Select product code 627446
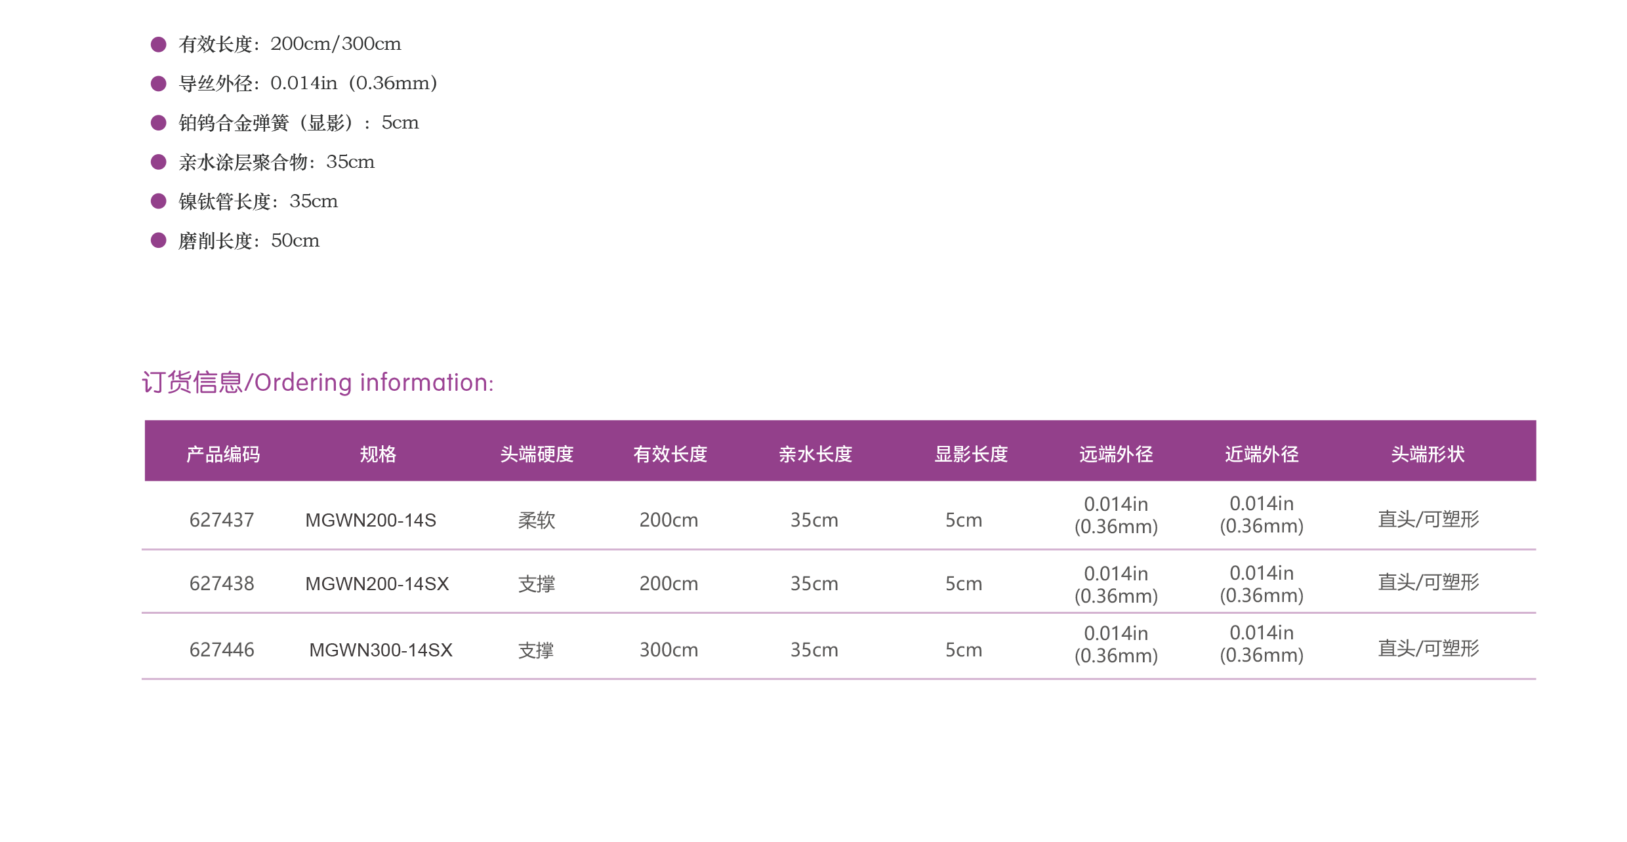Screen dimensions: 1627x842 (x=222, y=650)
